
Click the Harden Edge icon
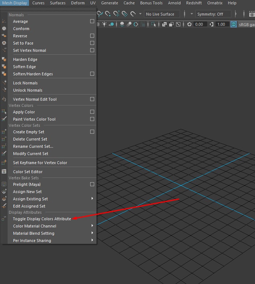coord(4,59)
